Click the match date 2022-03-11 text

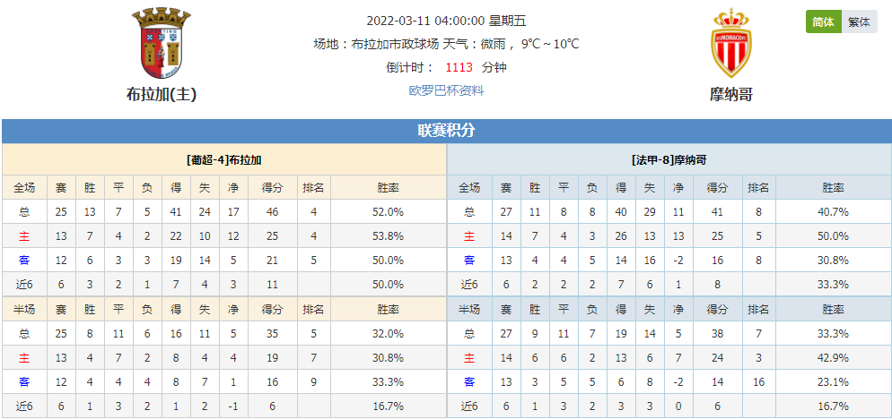point(398,21)
